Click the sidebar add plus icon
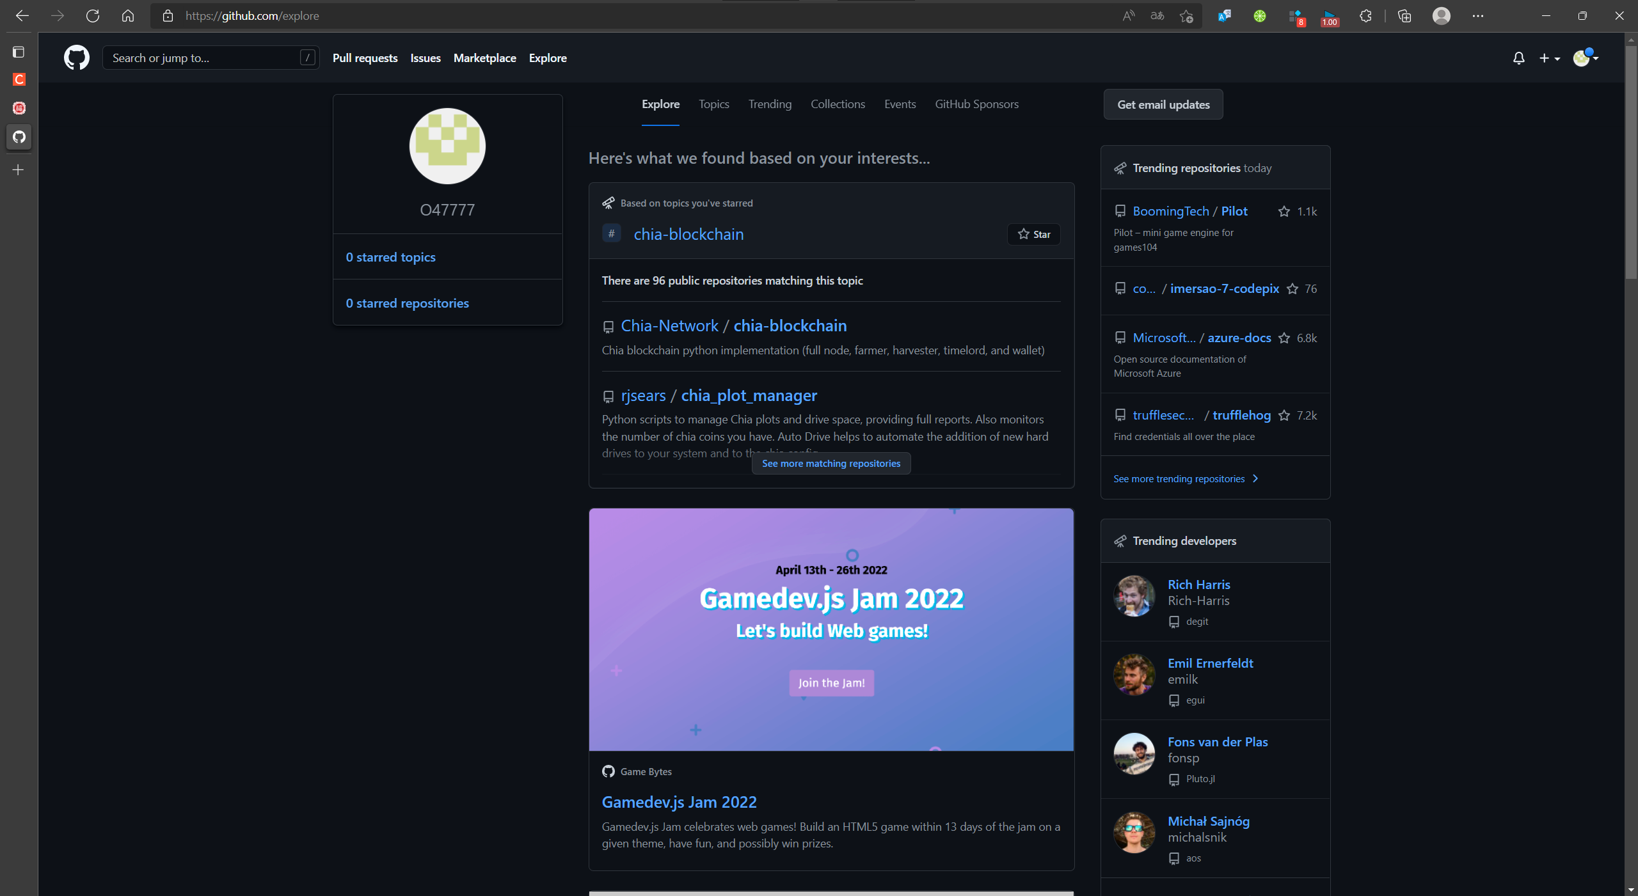1638x896 pixels. pos(19,170)
